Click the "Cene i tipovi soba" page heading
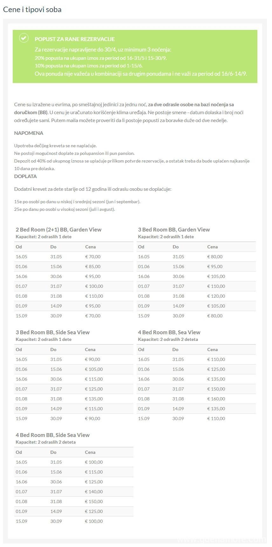 pyautogui.click(x=32, y=10)
